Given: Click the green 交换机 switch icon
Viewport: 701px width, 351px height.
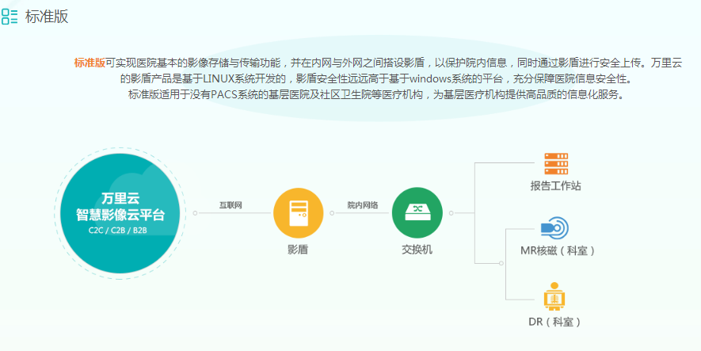Looking at the screenshot, I should 417,213.
